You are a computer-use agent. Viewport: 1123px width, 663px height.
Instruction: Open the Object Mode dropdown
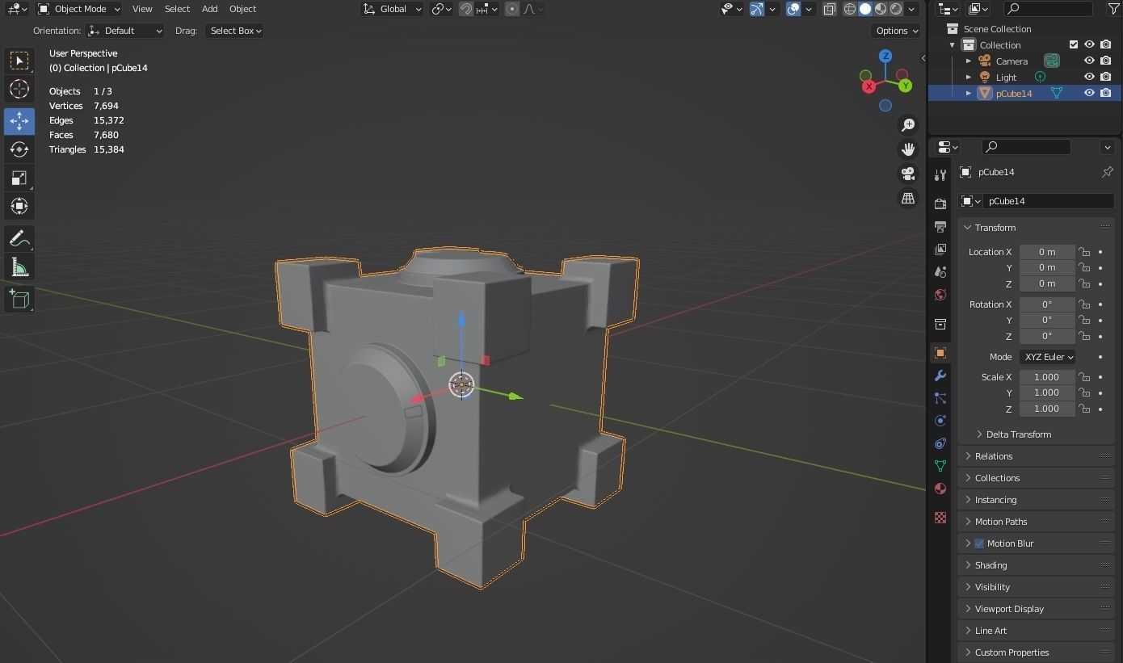[79, 9]
